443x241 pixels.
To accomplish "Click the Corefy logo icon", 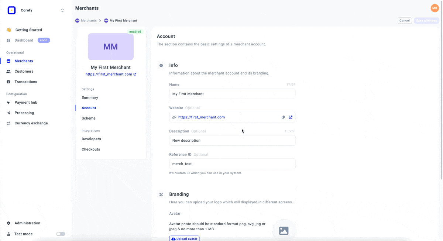I will (x=12, y=10).
